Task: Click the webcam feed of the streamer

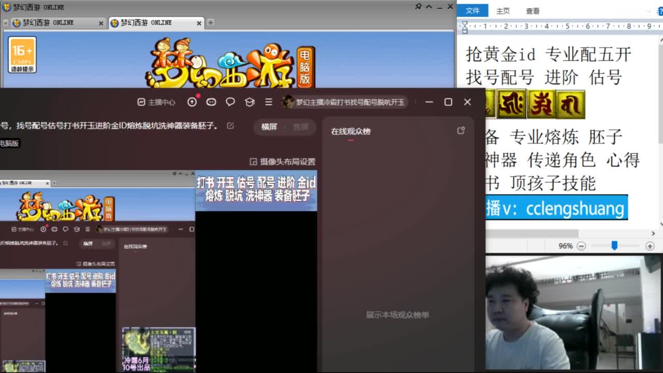Action: point(574,313)
